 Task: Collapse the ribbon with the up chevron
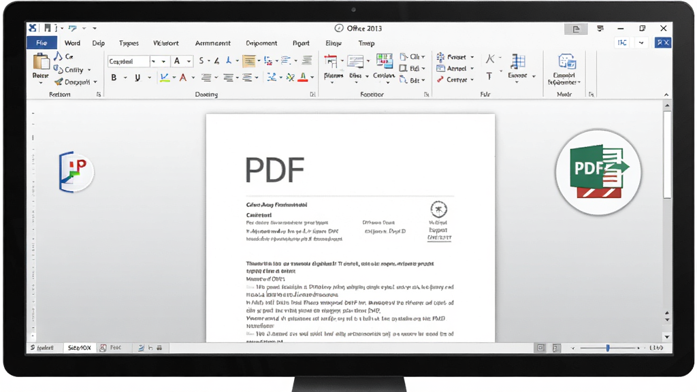tap(666, 94)
